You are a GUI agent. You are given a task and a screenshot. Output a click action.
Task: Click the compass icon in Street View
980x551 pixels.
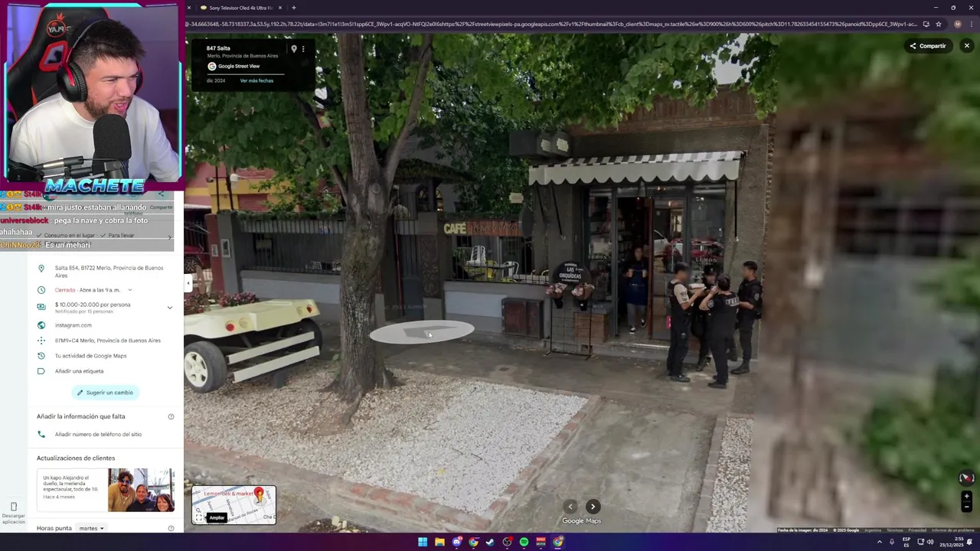pyautogui.click(x=966, y=478)
